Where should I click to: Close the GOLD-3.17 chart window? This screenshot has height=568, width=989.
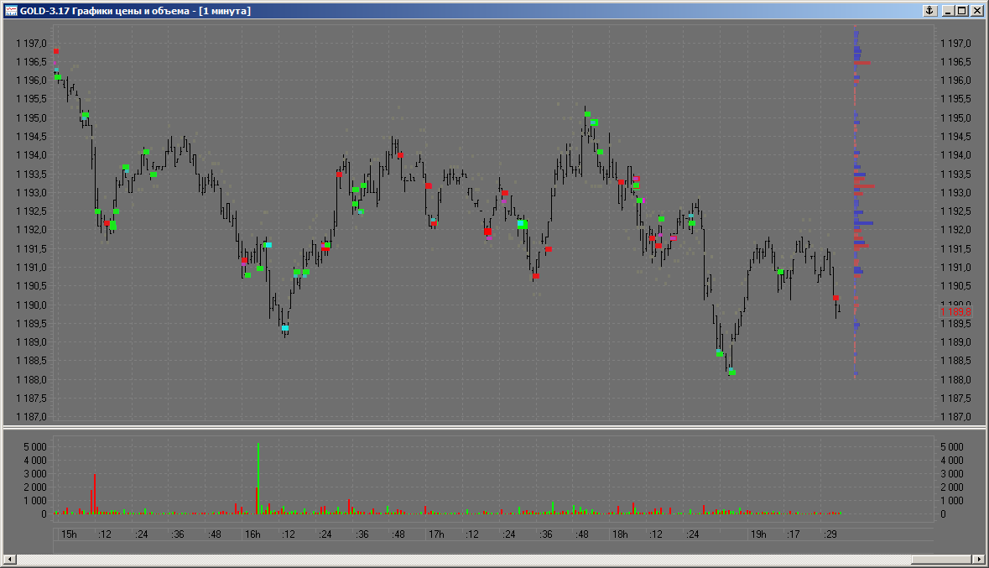coord(976,11)
